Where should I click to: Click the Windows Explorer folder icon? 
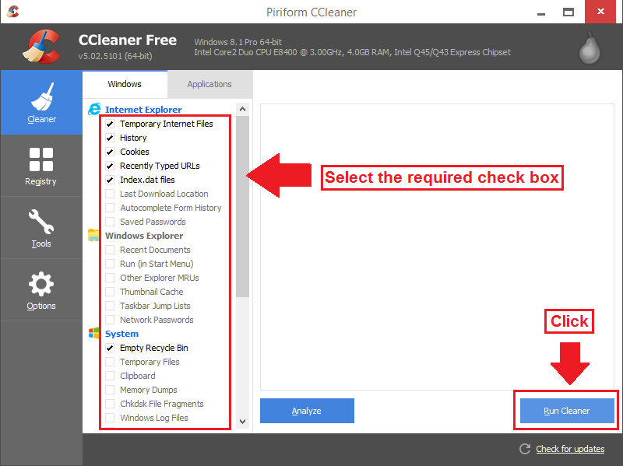click(93, 235)
